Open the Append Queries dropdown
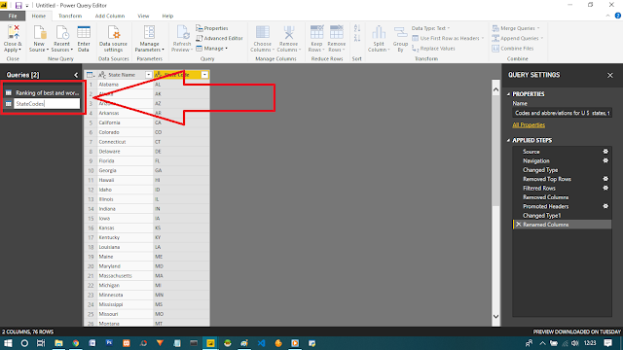The width and height of the screenshot is (623, 350). [x=518, y=38]
